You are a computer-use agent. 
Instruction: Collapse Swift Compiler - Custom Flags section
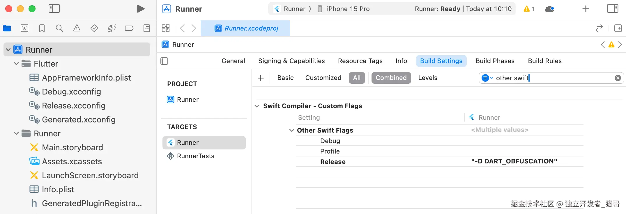[x=257, y=106]
